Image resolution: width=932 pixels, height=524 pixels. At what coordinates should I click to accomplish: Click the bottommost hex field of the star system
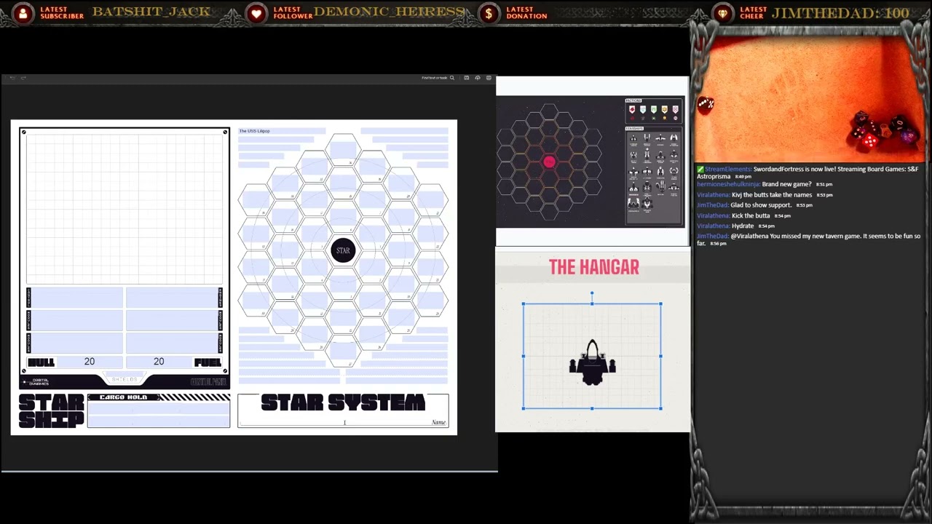tap(343, 352)
